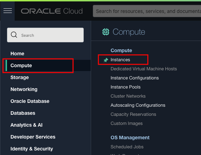The width and height of the screenshot is (201, 155).
Task: Open Instance Configurations
Action: click(x=135, y=78)
